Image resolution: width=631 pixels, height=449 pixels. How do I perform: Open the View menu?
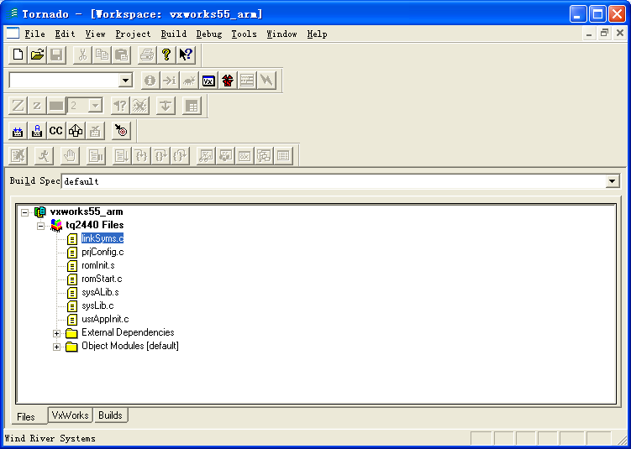tap(96, 34)
